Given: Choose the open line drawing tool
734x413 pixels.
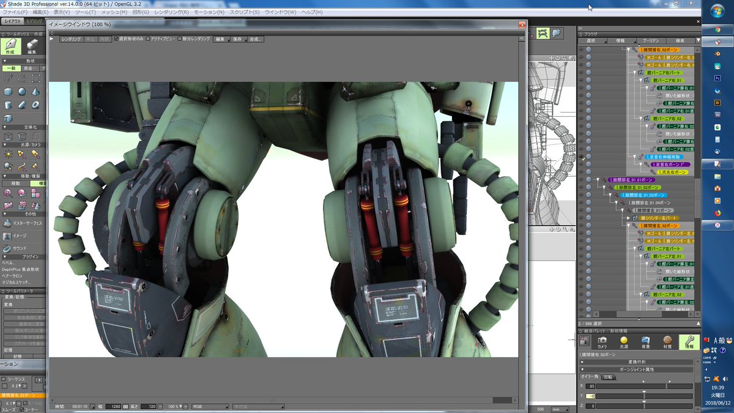Looking at the screenshot, I should [x=21, y=78].
